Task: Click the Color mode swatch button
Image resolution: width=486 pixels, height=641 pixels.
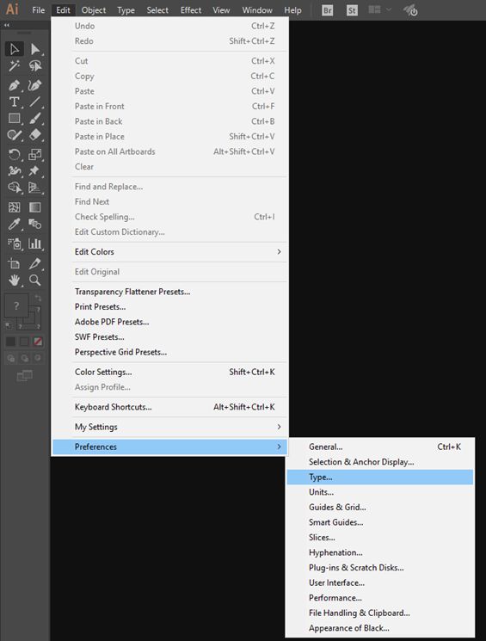Action: click(10, 342)
